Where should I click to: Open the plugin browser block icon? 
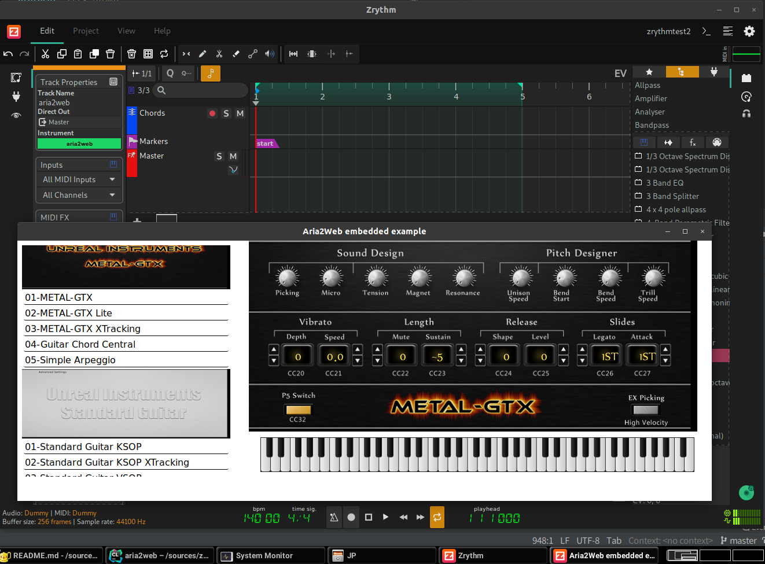click(746, 78)
